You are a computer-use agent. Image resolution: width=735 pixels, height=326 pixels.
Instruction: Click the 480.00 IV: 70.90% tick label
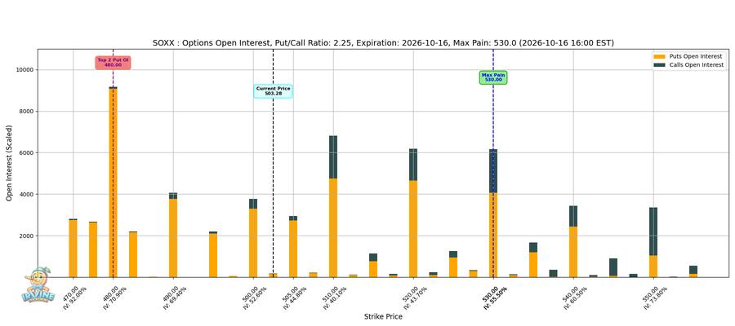pyautogui.click(x=114, y=297)
